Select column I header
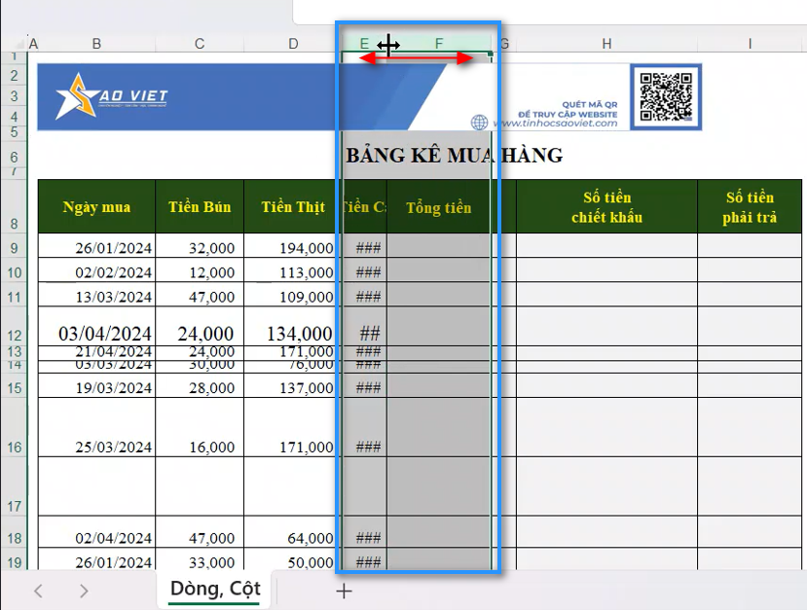807x610 pixels. coord(750,44)
